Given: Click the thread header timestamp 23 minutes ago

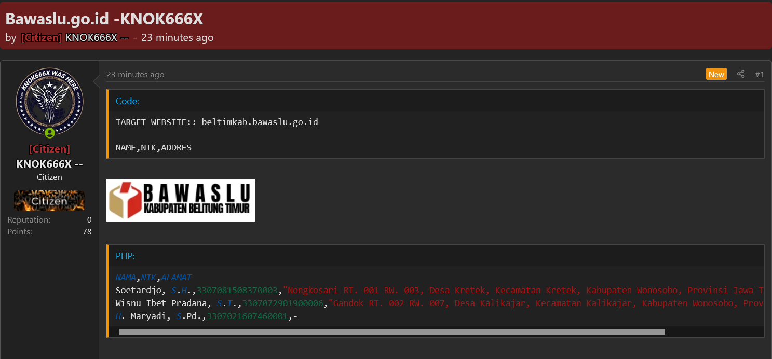Looking at the screenshot, I should point(178,37).
